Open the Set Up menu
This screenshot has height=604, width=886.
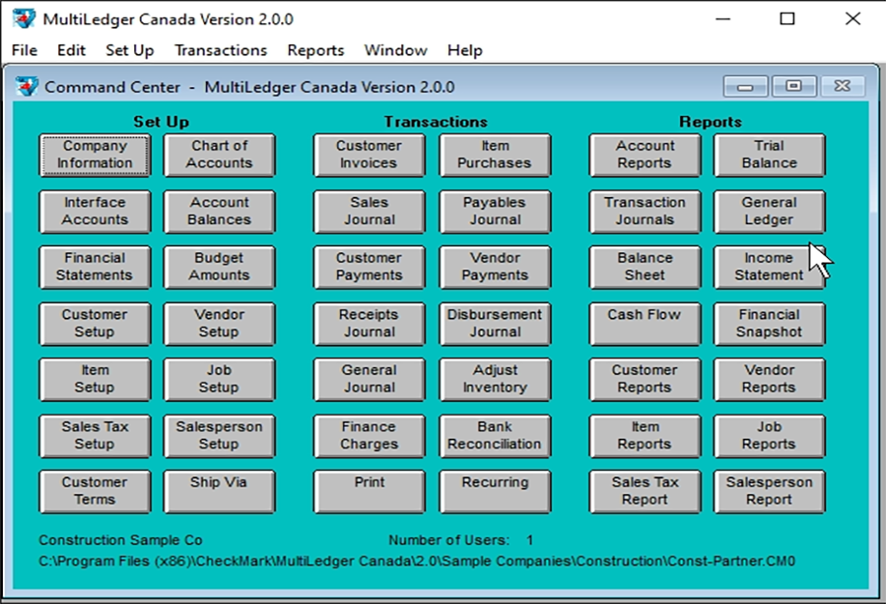click(x=129, y=50)
